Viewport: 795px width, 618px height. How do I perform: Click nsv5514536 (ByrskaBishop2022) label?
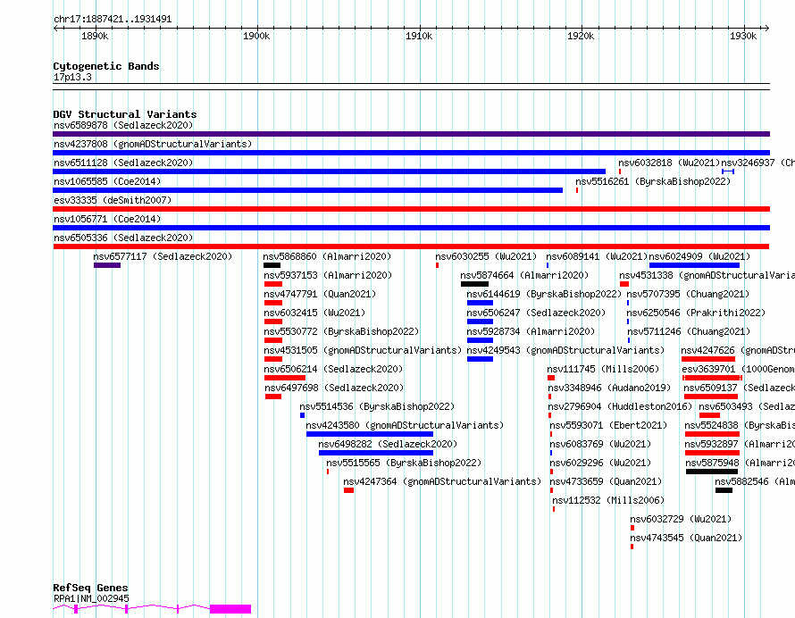377,406
